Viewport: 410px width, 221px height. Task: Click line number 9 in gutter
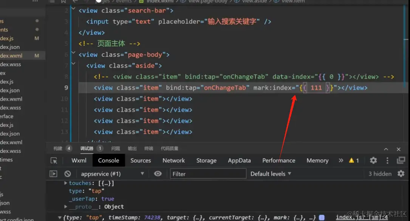66,88
